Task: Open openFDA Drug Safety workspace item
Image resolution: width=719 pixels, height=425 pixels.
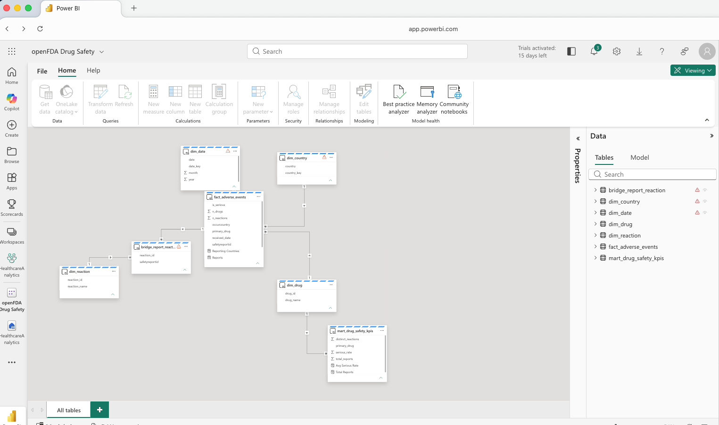Action: (12, 299)
